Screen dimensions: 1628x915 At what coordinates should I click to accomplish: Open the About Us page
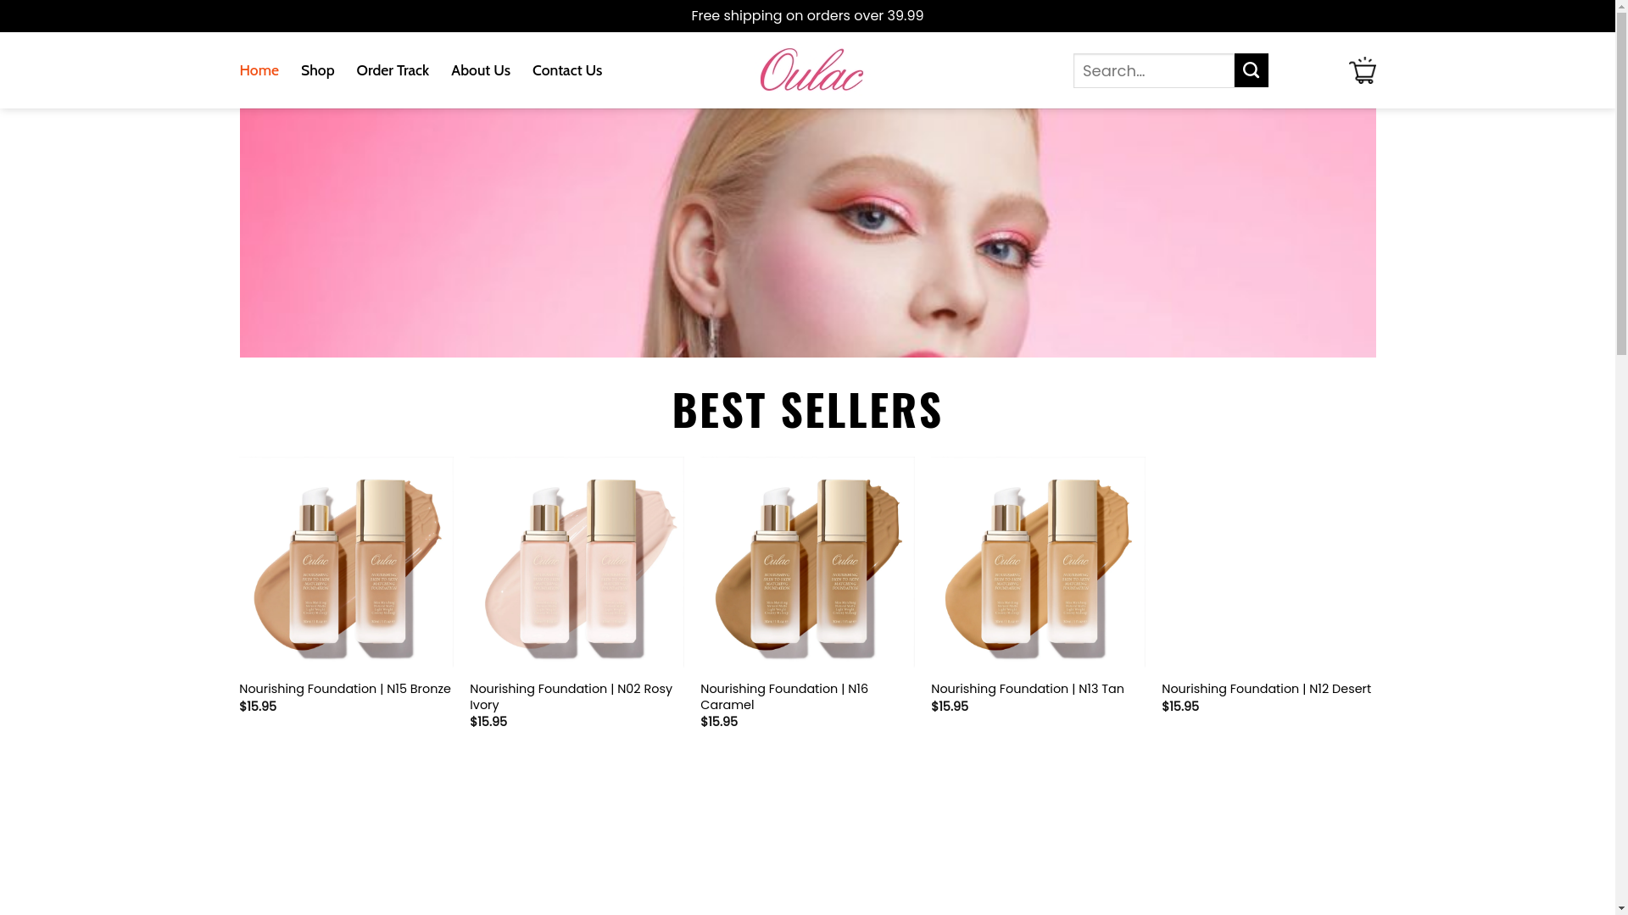(481, 70)
